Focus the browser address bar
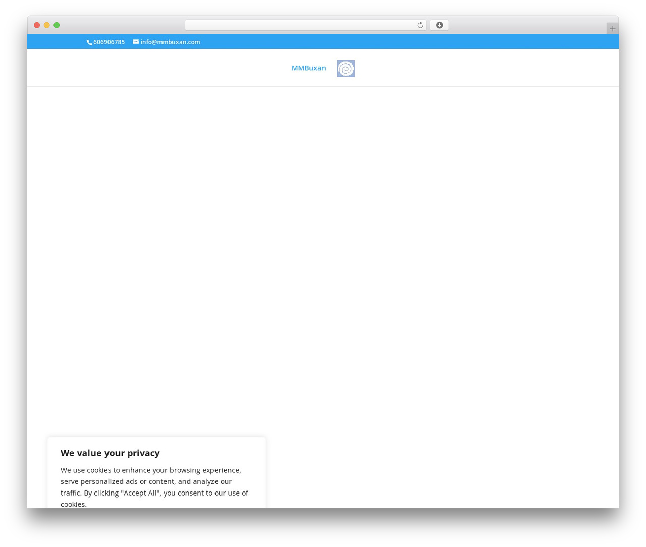Viewport: 646px width, 547px height. point(305,25)
